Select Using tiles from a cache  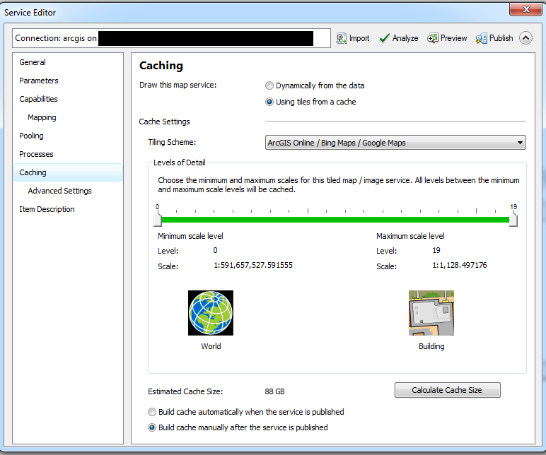tap(269, 102)
